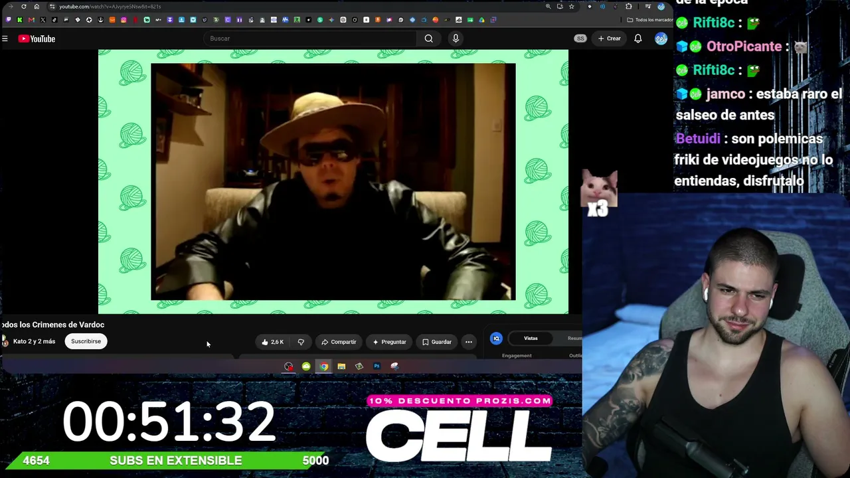Open the zoom magnifier in address bar
Image resolution: width=850 pixels, height=478 pixels.
548,7
